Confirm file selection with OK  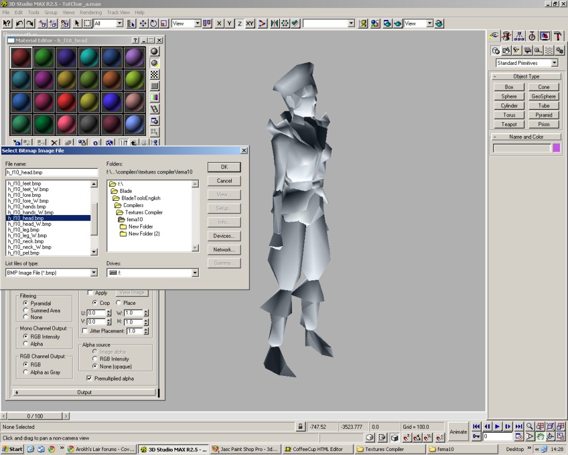pyautogui.click(x=224, y=167)
